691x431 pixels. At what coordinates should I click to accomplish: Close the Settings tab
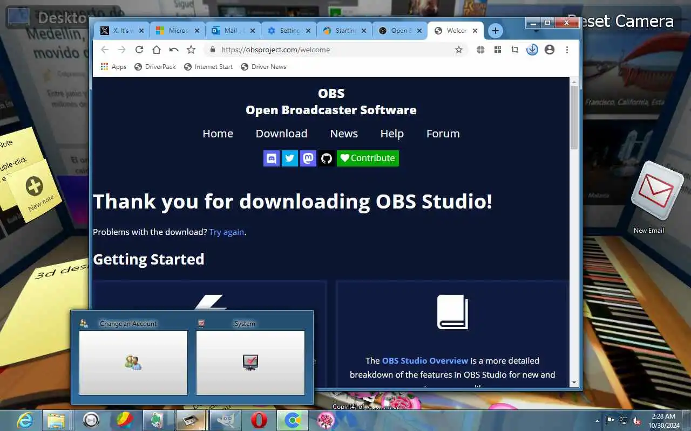point(308,31)
